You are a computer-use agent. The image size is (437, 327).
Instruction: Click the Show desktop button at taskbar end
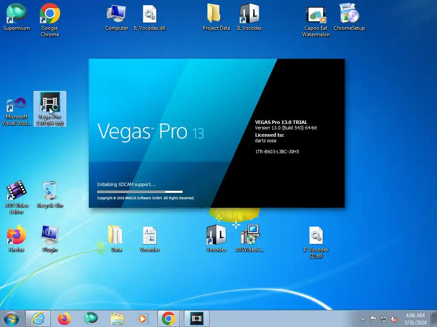[434, 318]
